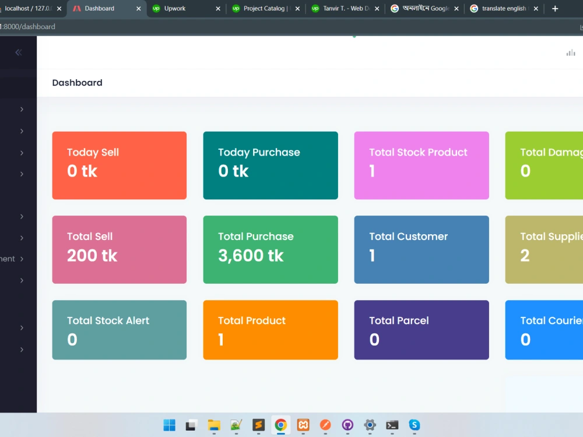Select the Total Product card
Screen dimensions: 583x437
[x=271, y=330]
